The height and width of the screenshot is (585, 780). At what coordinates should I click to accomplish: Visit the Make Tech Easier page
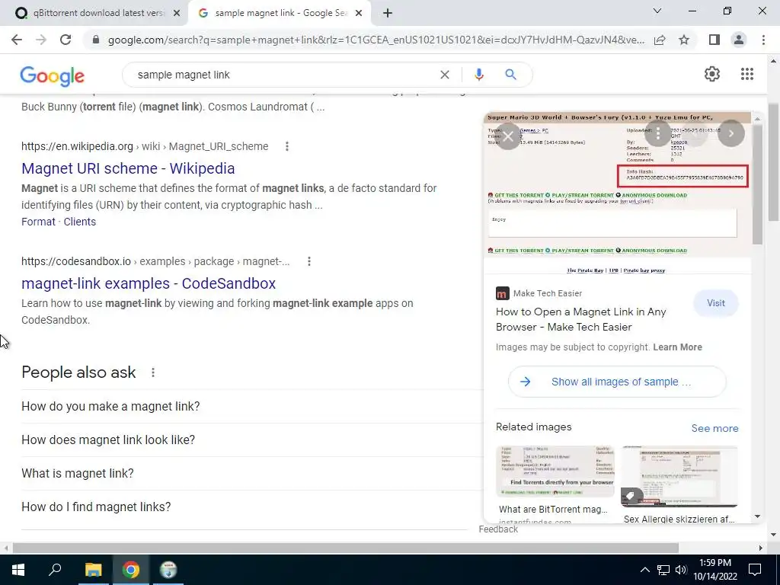tap(716, 303)
